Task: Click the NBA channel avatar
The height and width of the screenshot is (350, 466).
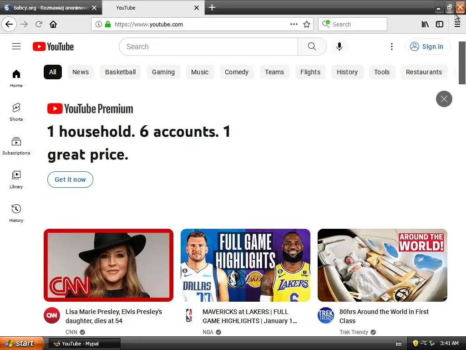Action: point(189,315)
